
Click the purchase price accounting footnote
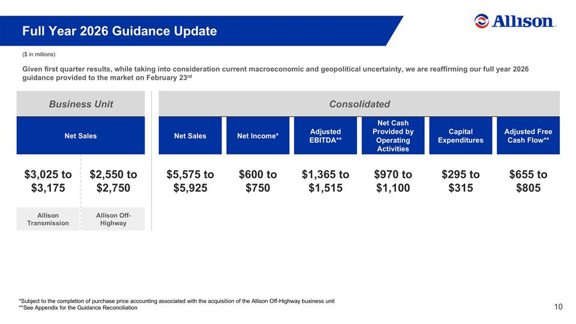tap(176, 301)
